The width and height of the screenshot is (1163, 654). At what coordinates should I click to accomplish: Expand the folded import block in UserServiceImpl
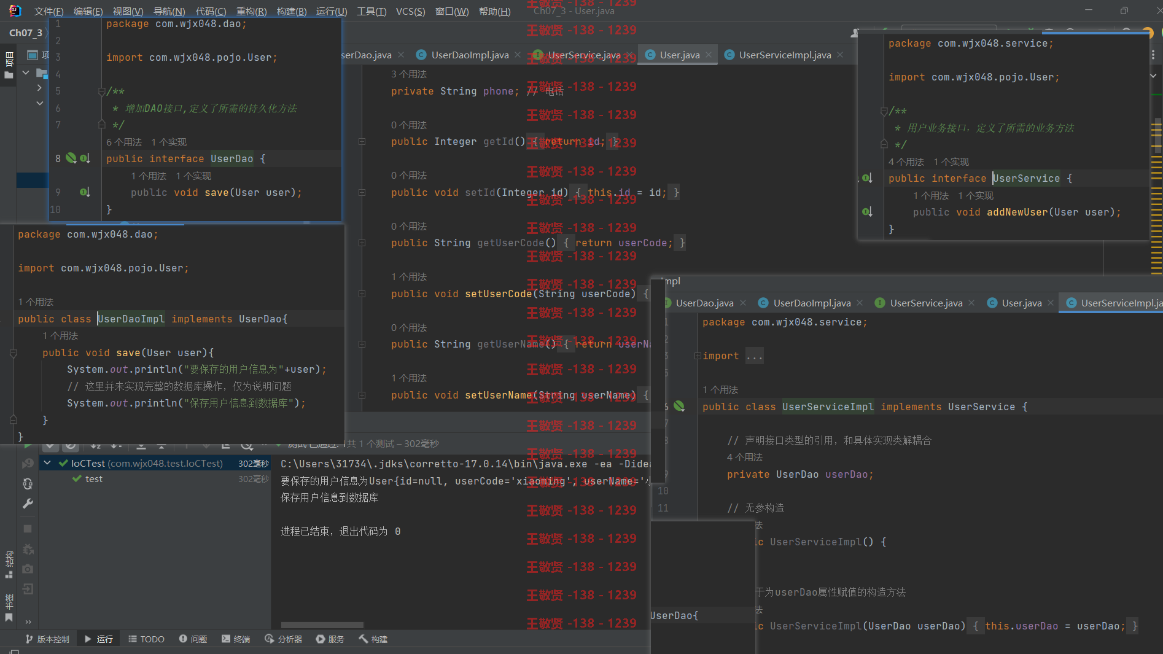click(698, 356)
